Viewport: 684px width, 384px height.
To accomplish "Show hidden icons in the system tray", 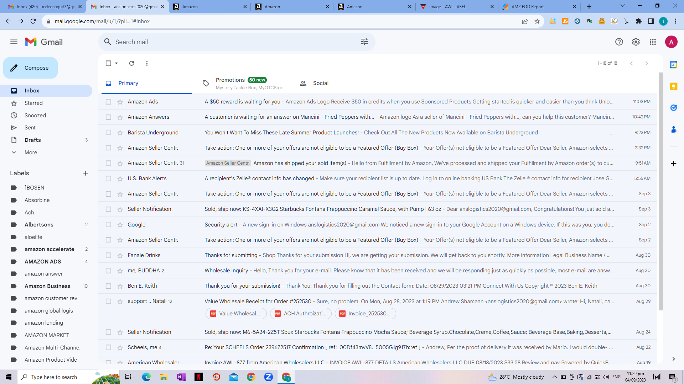I will pyautogui.click(x=554, y=377).
